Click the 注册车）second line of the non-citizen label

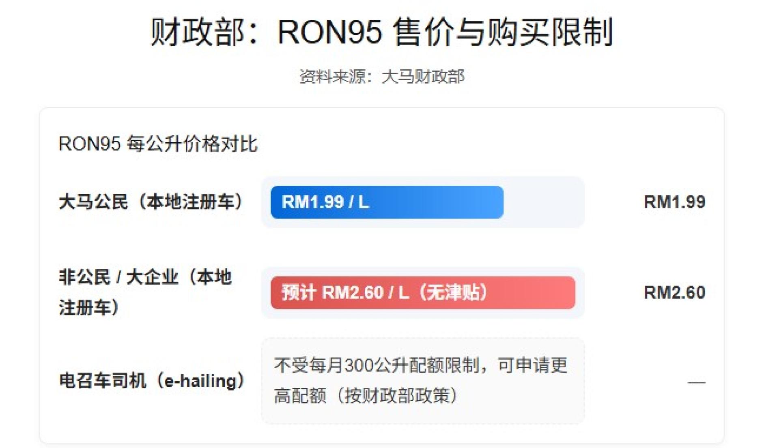(x=89, y=307)
